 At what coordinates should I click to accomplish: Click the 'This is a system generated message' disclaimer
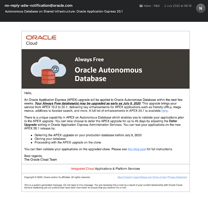104,186
